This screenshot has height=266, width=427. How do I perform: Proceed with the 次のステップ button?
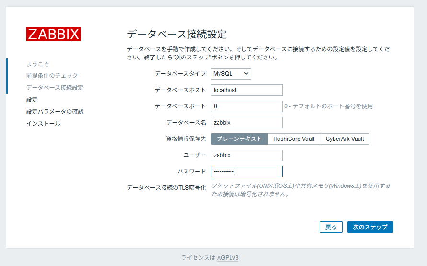(370, 227)
